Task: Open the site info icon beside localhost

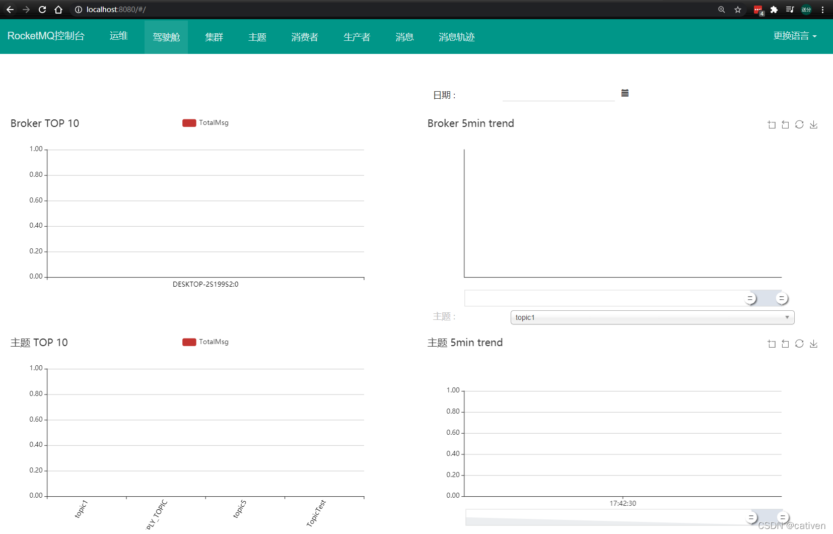Action: [x=78, y=10]
